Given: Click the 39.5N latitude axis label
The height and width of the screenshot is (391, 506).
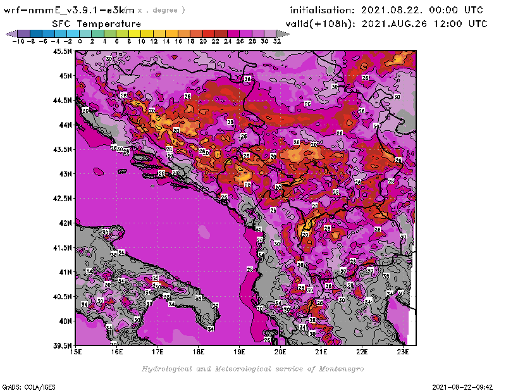Looking at the screenshot, I should pyautogui.click(x=63, y=345).
